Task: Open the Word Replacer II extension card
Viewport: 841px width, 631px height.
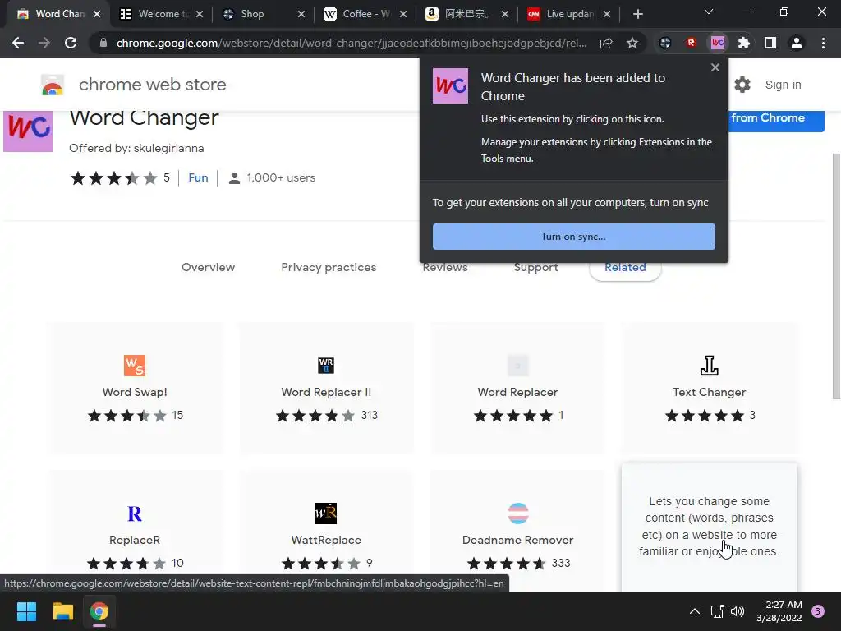Action: pos(326,388)
